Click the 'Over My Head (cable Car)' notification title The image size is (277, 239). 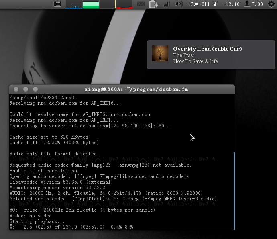click(x=208, y=49)
